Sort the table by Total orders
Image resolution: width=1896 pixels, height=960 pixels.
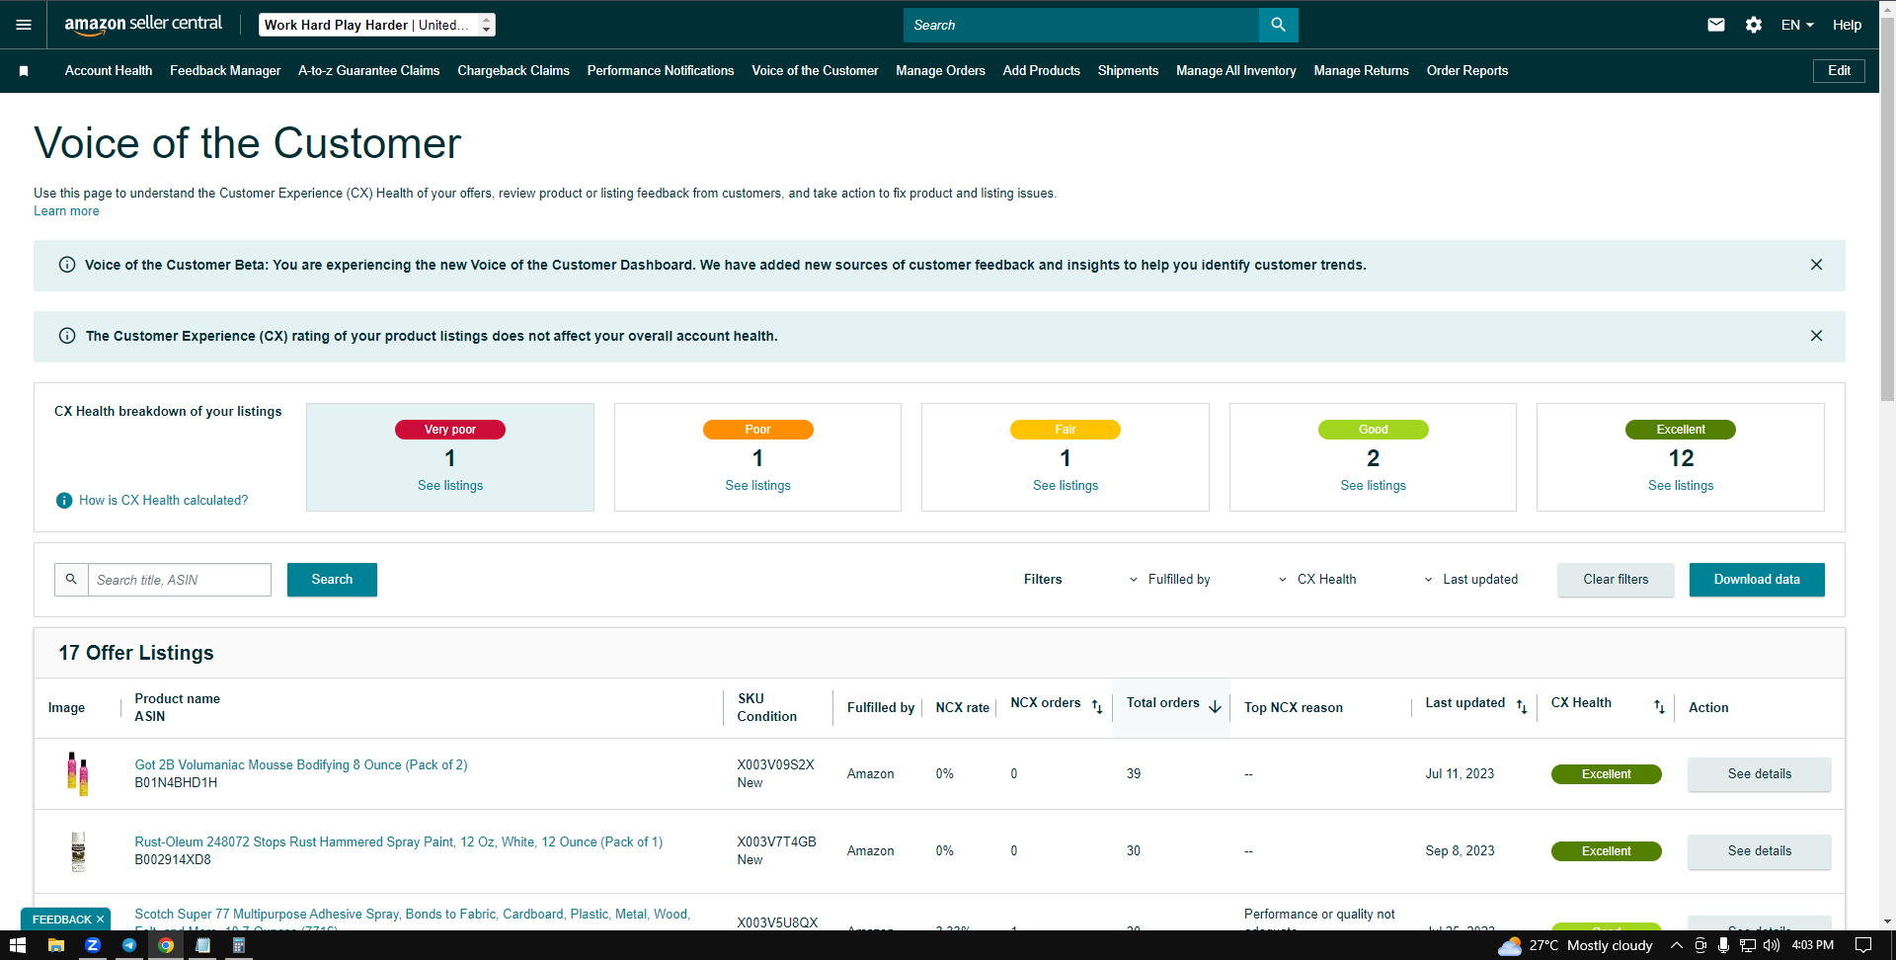click(1215, 707)
